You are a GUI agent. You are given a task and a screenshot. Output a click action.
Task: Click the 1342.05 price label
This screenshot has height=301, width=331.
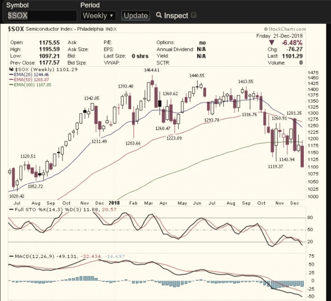91,98
